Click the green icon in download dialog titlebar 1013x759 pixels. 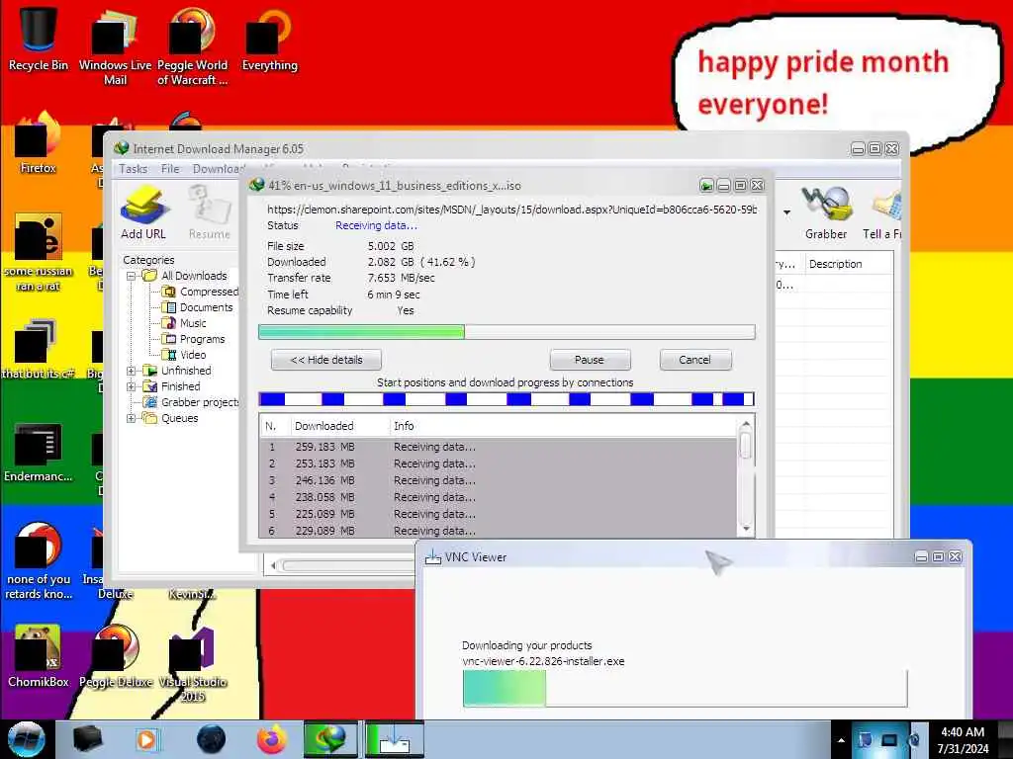click(x=706, y=186)
